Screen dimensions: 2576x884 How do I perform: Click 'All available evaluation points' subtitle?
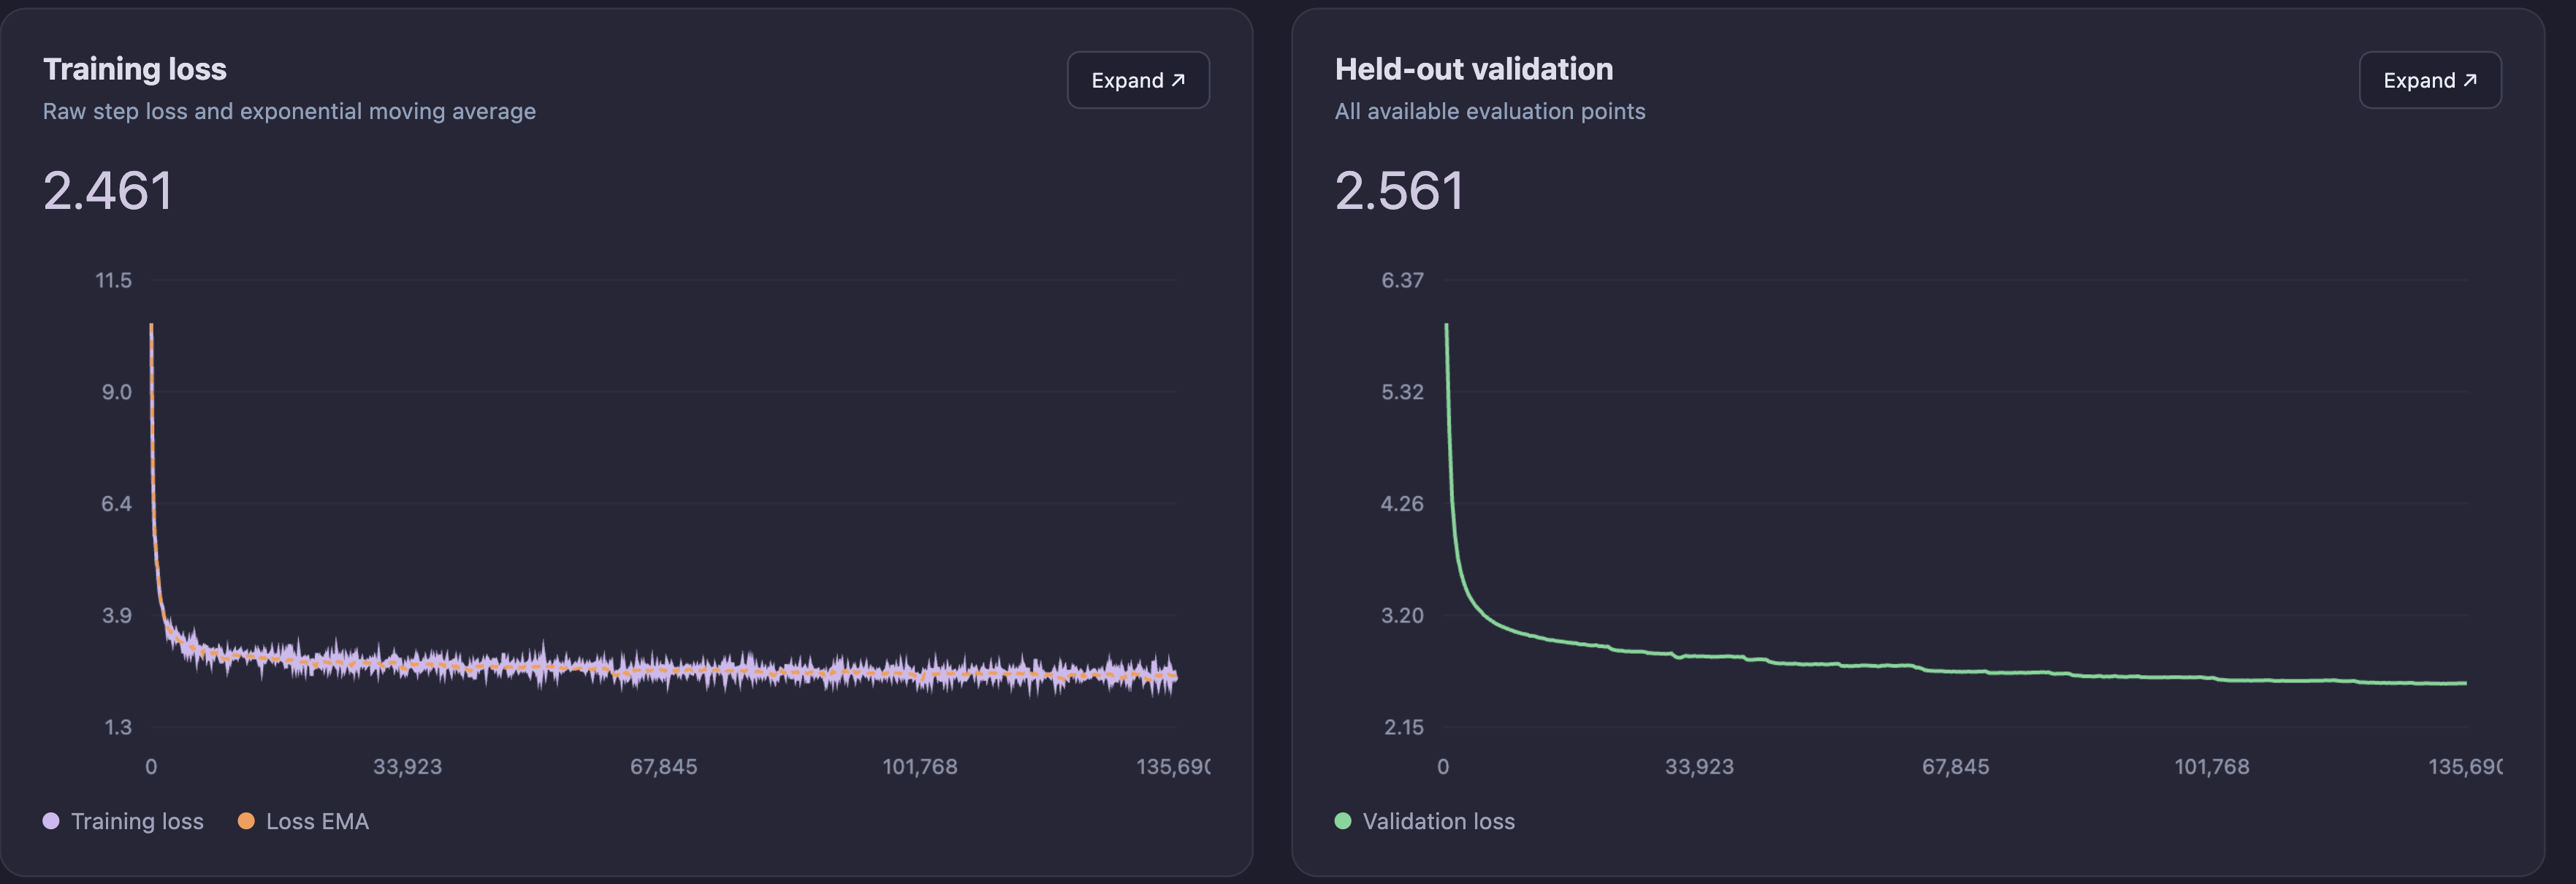(x=1490, y=111)
